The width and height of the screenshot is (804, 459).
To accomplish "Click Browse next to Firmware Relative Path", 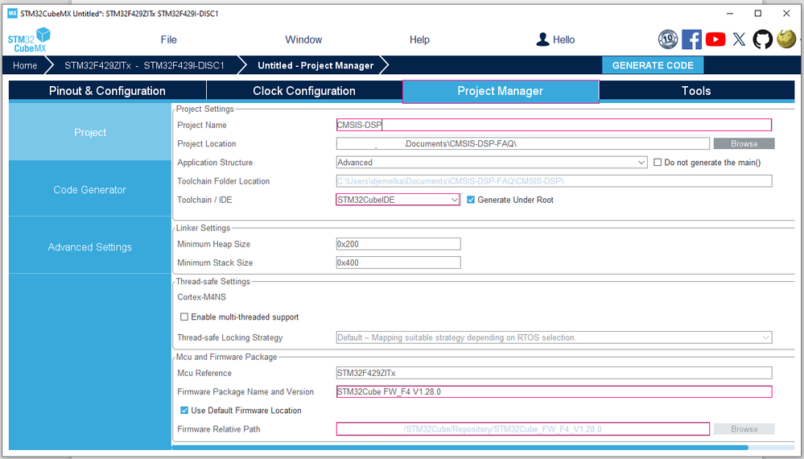I will click(x=744, y=429).
